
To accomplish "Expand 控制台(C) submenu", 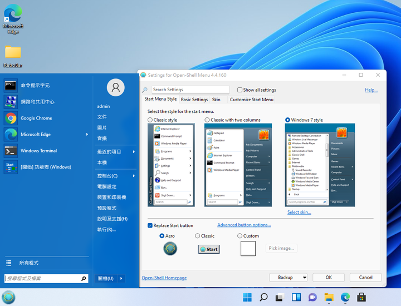I will point(134,176).
